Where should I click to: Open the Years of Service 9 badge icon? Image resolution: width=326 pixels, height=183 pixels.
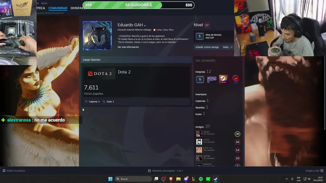click(x=200, y=80)
